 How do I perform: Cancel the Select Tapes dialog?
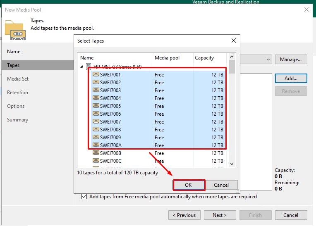pos(221,185)
